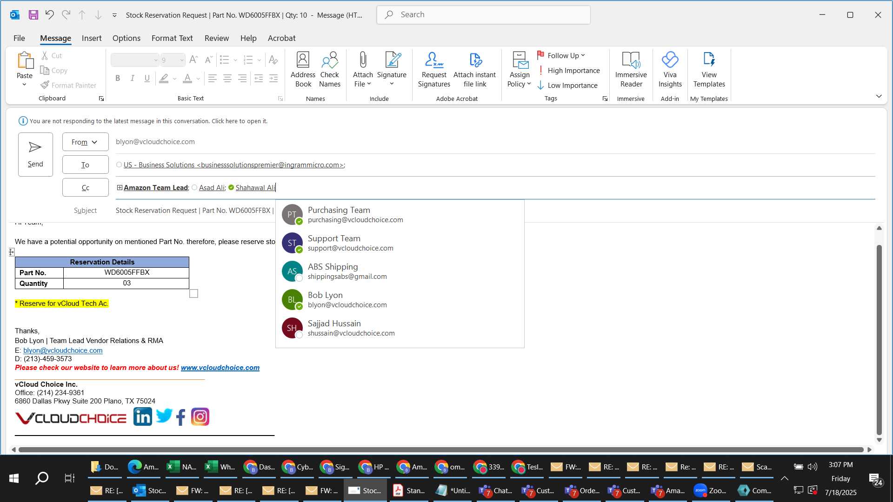Collapse the ribbon chevron

click(879, 96)
